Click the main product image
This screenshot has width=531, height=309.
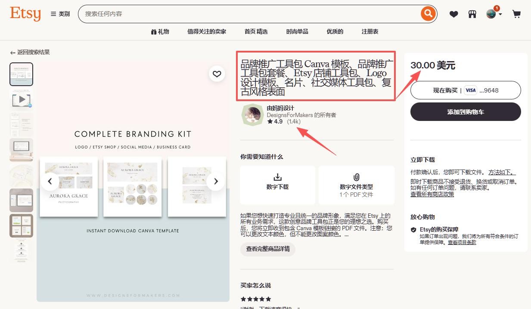(133, 181)
